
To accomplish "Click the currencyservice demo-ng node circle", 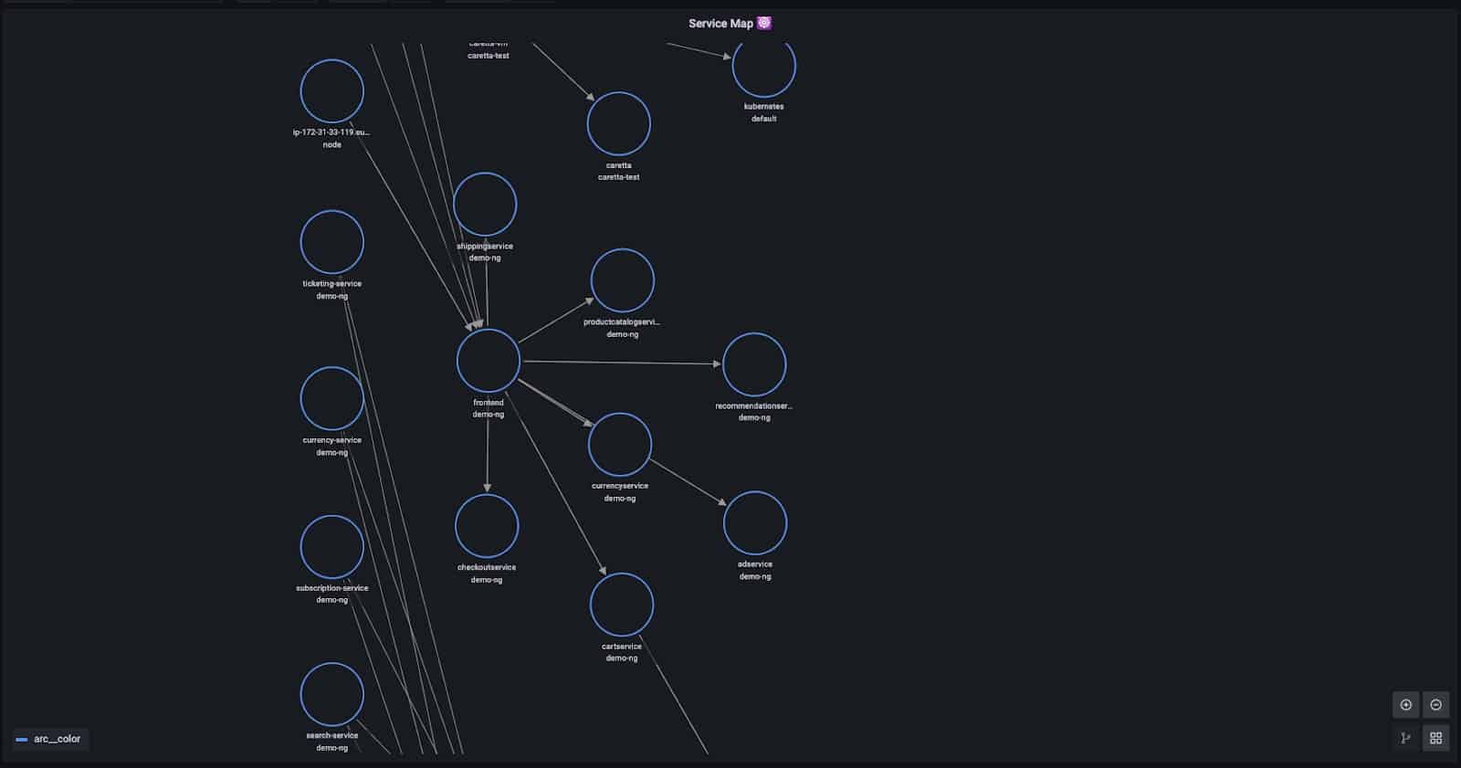I will (x=620, y=445).
